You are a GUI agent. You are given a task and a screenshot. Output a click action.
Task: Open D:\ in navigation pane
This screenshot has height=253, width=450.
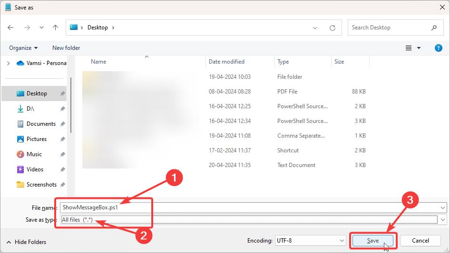coord(30,109)
